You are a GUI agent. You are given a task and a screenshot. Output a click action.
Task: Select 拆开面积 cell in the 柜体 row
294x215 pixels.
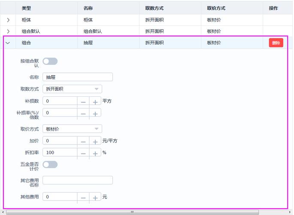tap(170, 20)
